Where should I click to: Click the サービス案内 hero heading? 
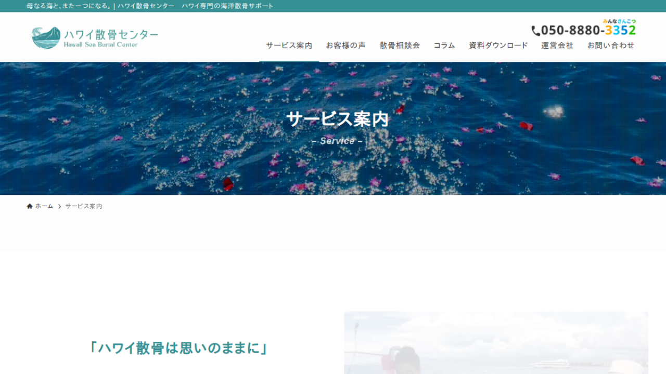click(337, 119)
